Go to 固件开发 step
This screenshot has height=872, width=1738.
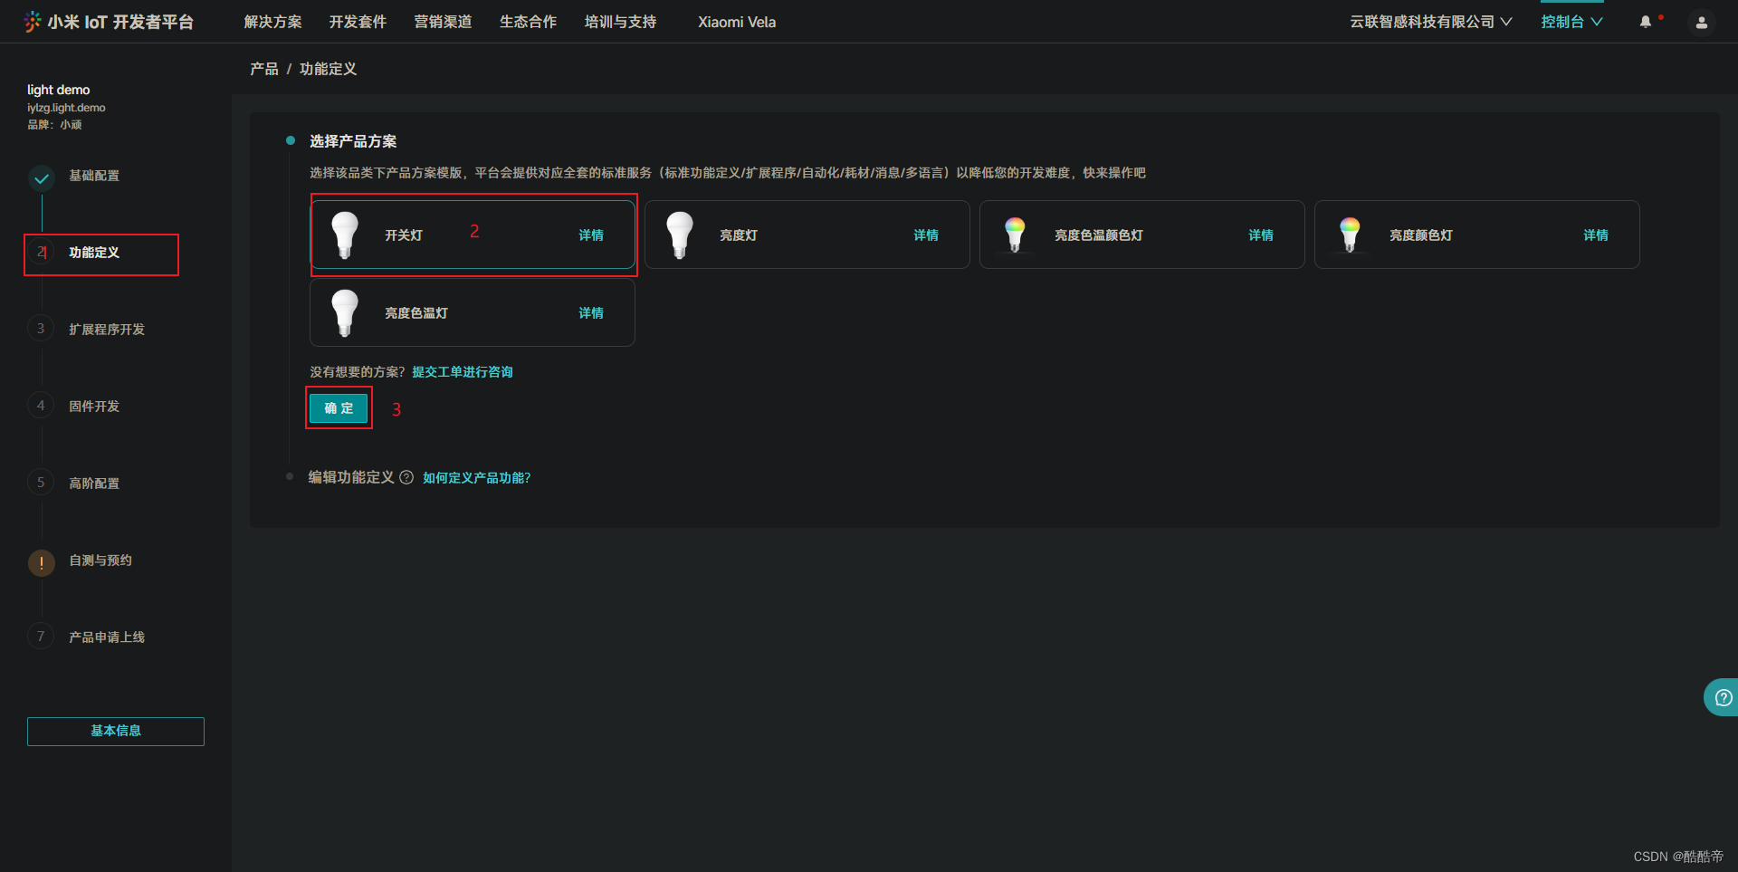(94, 407)
